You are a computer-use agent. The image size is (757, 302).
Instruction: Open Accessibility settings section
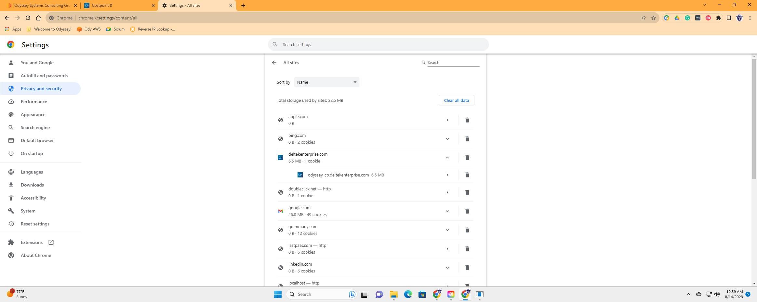click(x=40, y=198)
